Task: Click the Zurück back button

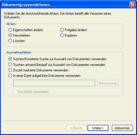Action: coord(76,128)
